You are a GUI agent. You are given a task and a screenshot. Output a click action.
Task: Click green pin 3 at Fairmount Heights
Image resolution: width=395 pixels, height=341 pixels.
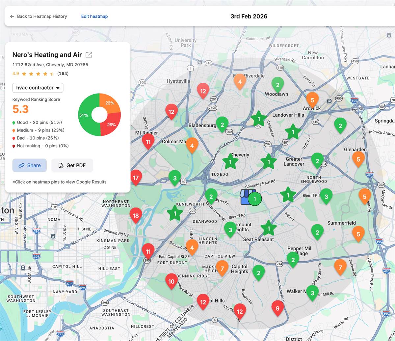coord(230,230)
